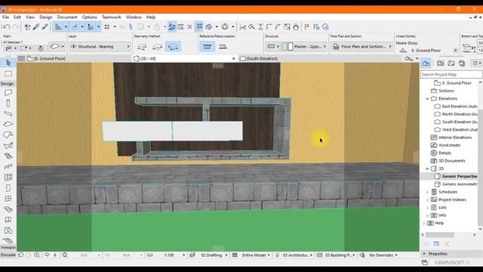Click the house-shaped toolbar icon
The width and height of the screenshot is (483, 272).
pos(296,27)
